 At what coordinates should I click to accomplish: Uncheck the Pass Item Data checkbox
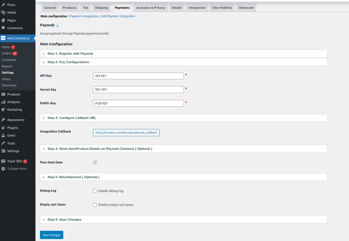pyautogui.click(x=95, y=162)
